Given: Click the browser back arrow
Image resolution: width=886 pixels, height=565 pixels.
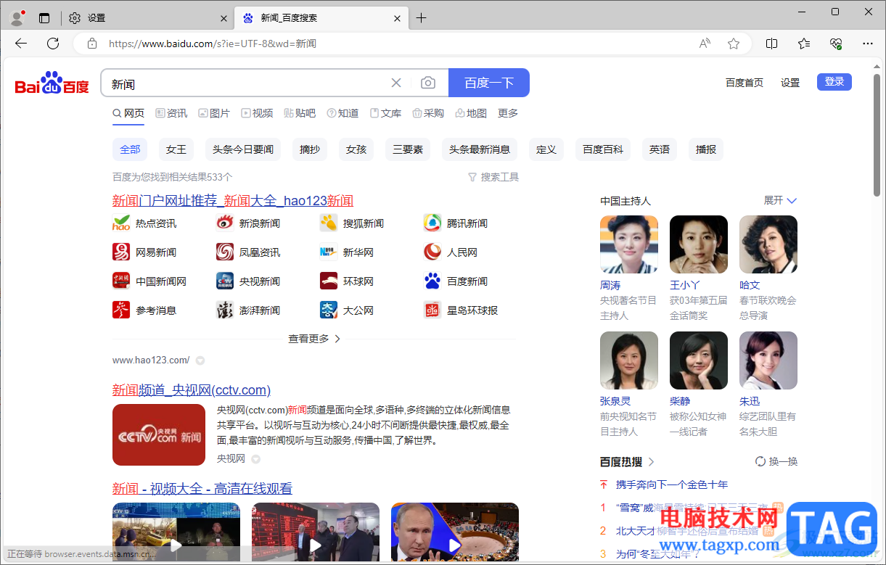Looking at the screenshot, I should pos(21,44).
